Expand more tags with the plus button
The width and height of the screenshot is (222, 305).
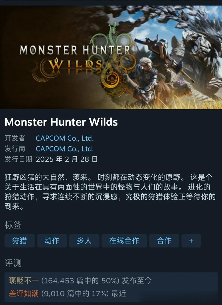(191, 241)
